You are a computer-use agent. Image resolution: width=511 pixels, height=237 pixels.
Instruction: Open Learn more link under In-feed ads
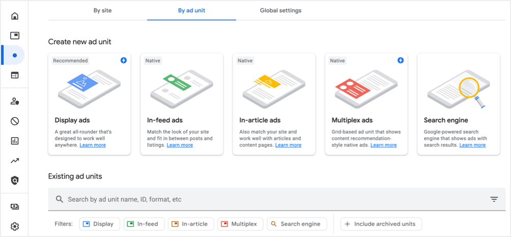180,145
